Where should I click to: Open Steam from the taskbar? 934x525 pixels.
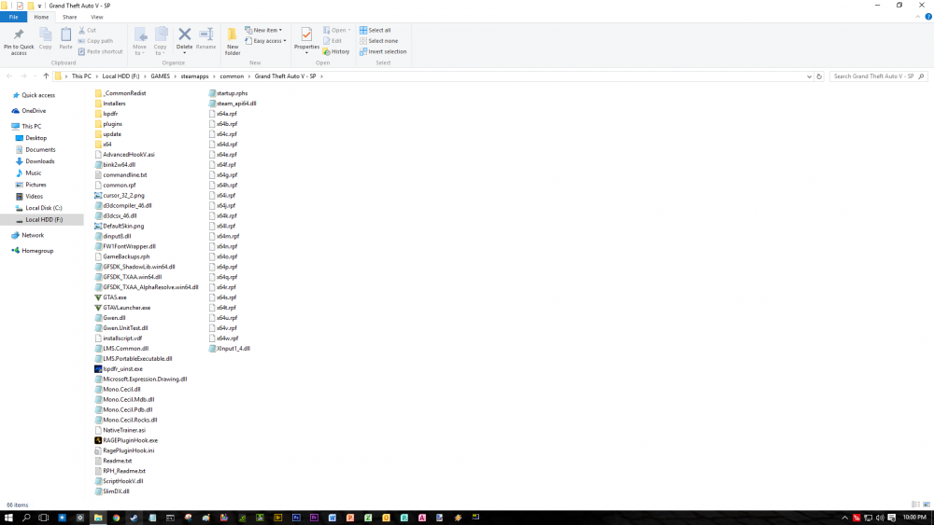pyautogui.click(x=134, y=518)
